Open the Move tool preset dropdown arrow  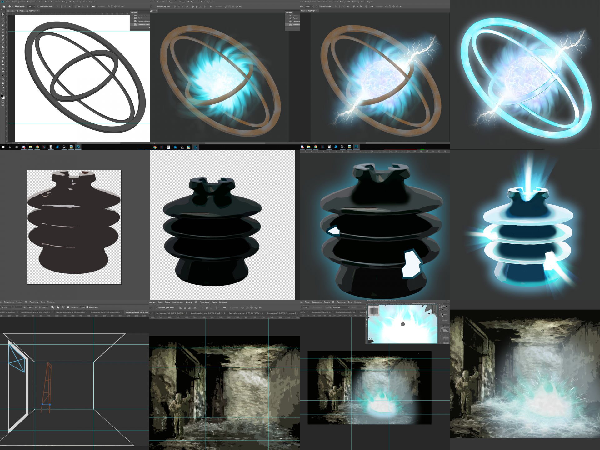(12, 6)
